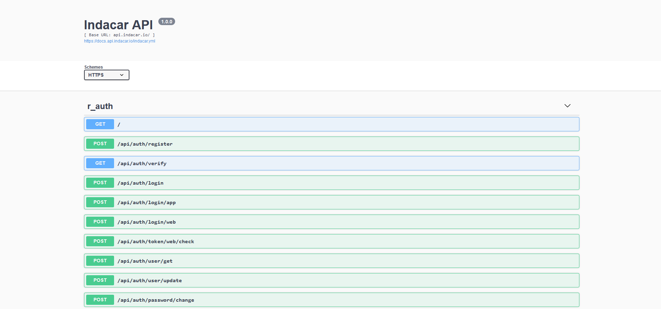
Task: Click POST badge for /api/auth/user/update
Action: (100, 280)
